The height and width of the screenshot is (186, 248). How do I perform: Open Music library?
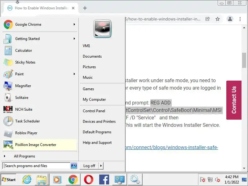tap(88, 77)
